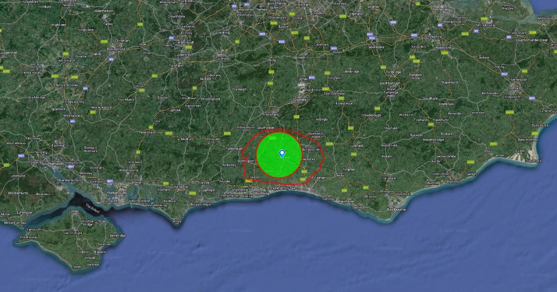
Task: Select the Lewes town label
Action: [339, 175]
